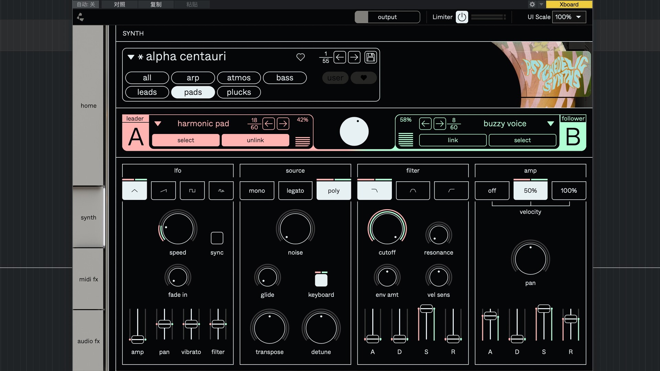The height and width of the screenshot is (371, 660).
Task: Save the current preset with floppy icon
Action: [371, 57]
